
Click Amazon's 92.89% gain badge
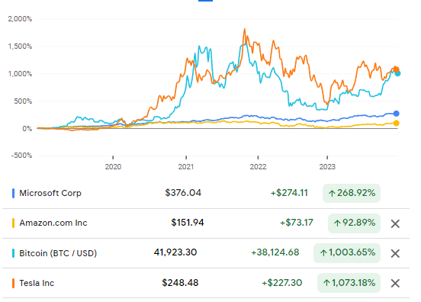(354, 223)
